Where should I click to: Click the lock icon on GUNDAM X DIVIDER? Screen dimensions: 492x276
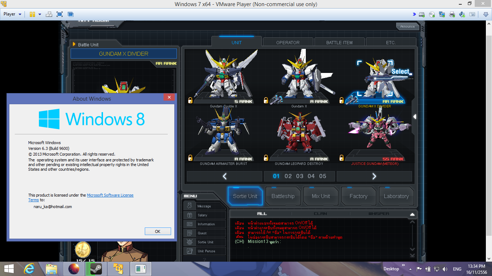click(341, 100)
